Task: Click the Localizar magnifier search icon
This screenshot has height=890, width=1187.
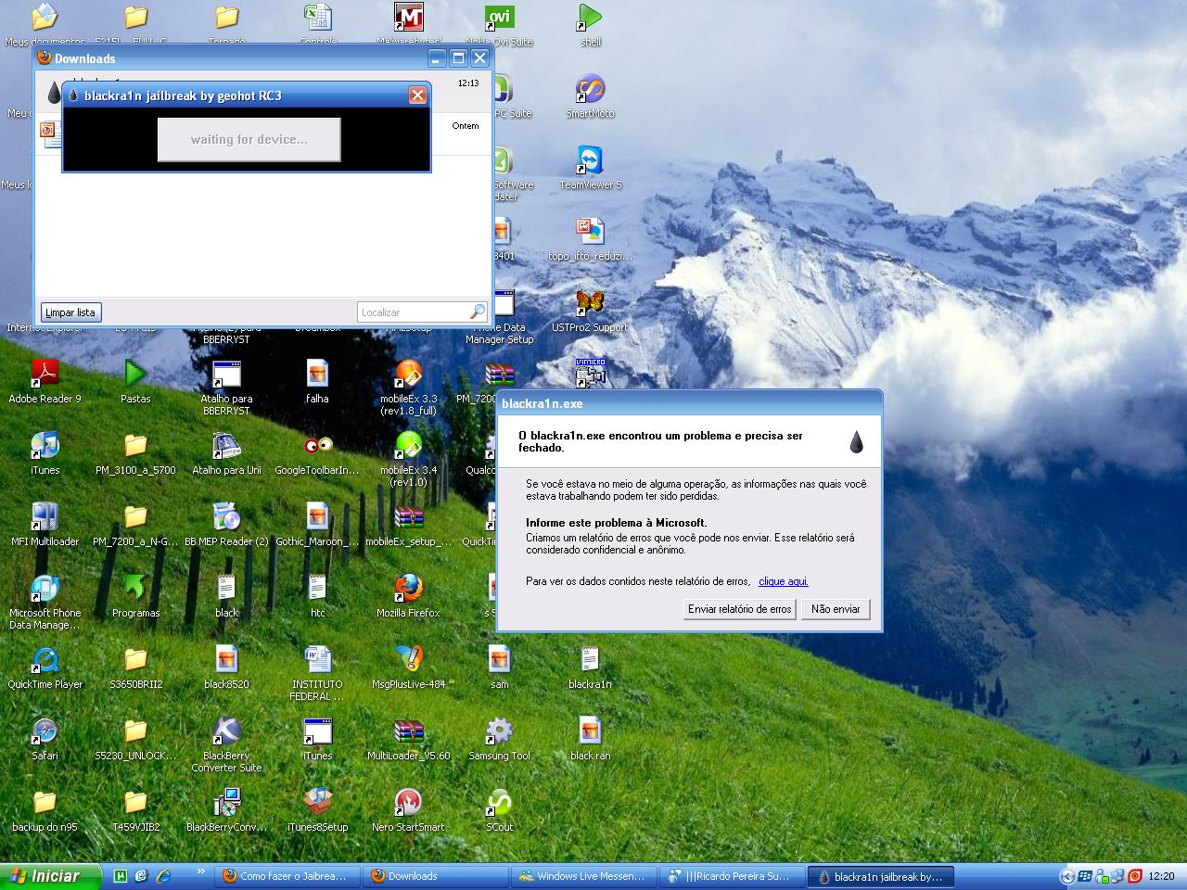Action: [478, 312]
